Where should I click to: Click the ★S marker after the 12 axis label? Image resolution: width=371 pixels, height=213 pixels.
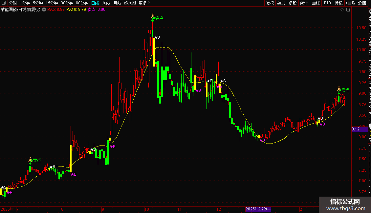tap(223, 81)
